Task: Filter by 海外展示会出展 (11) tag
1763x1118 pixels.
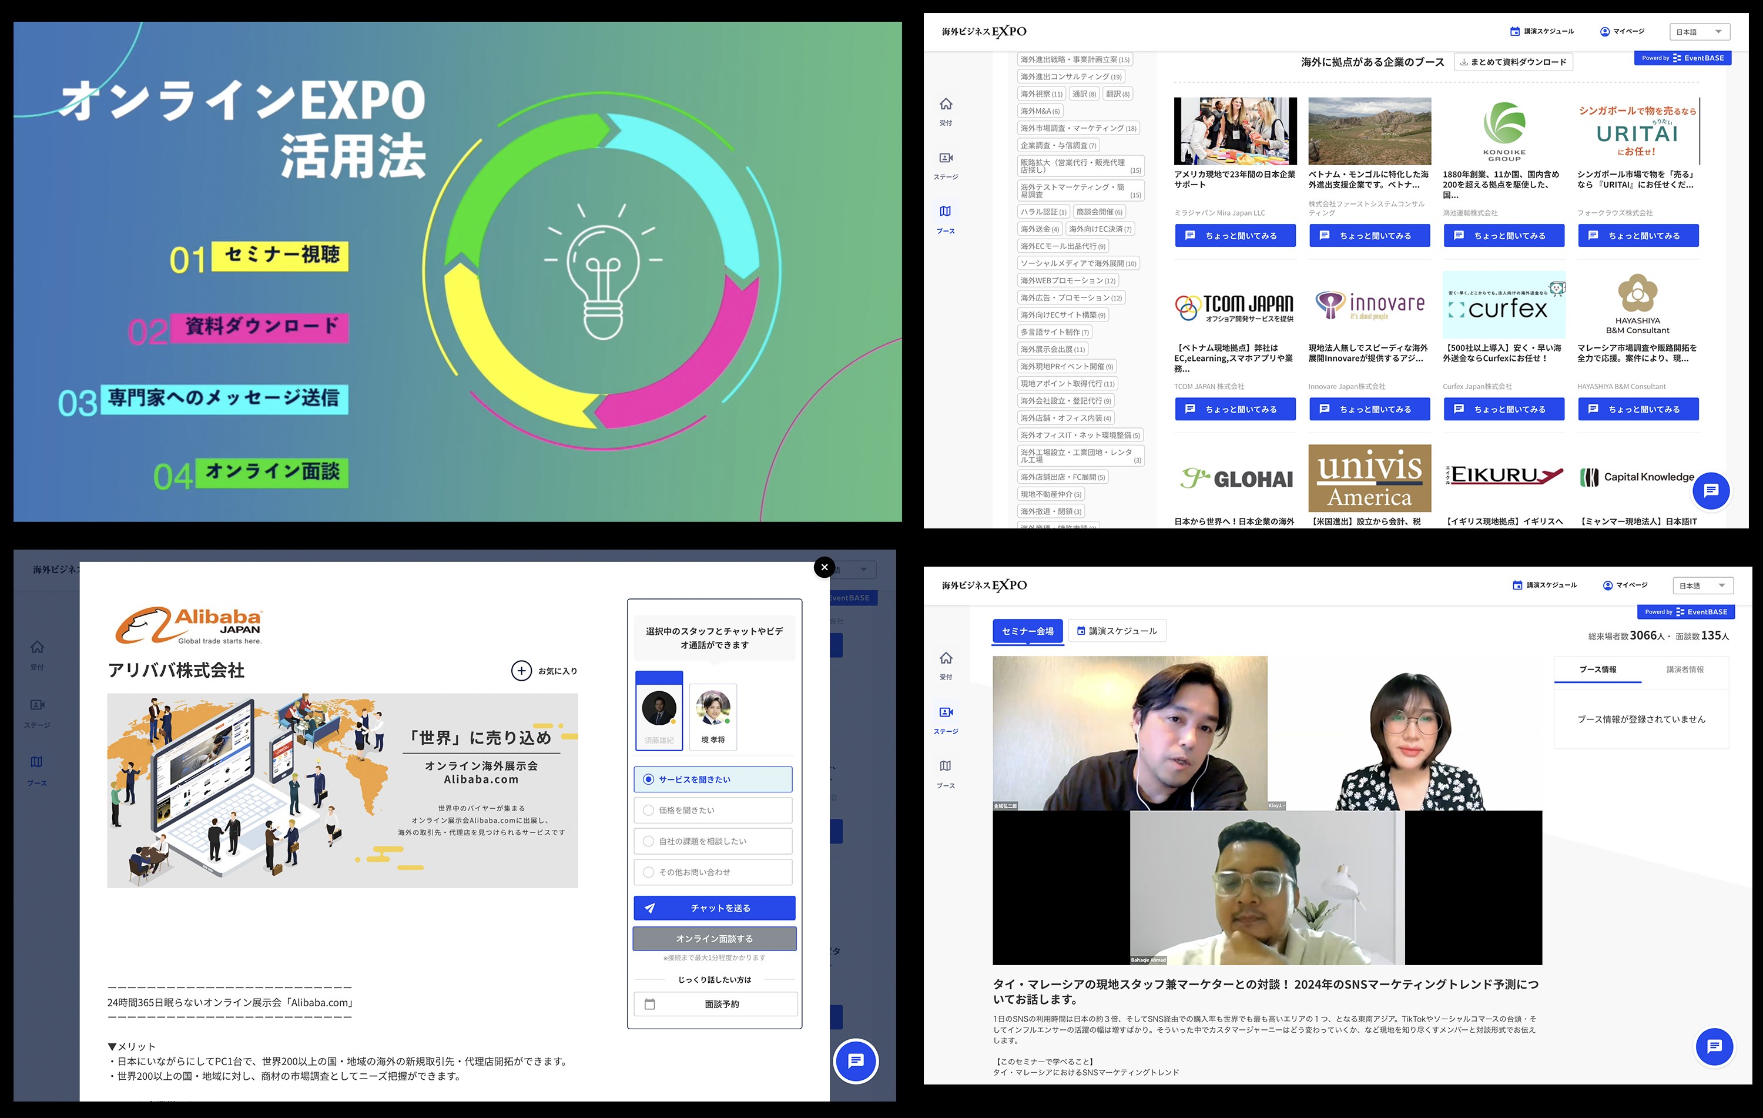Action: pos(1052,349)
